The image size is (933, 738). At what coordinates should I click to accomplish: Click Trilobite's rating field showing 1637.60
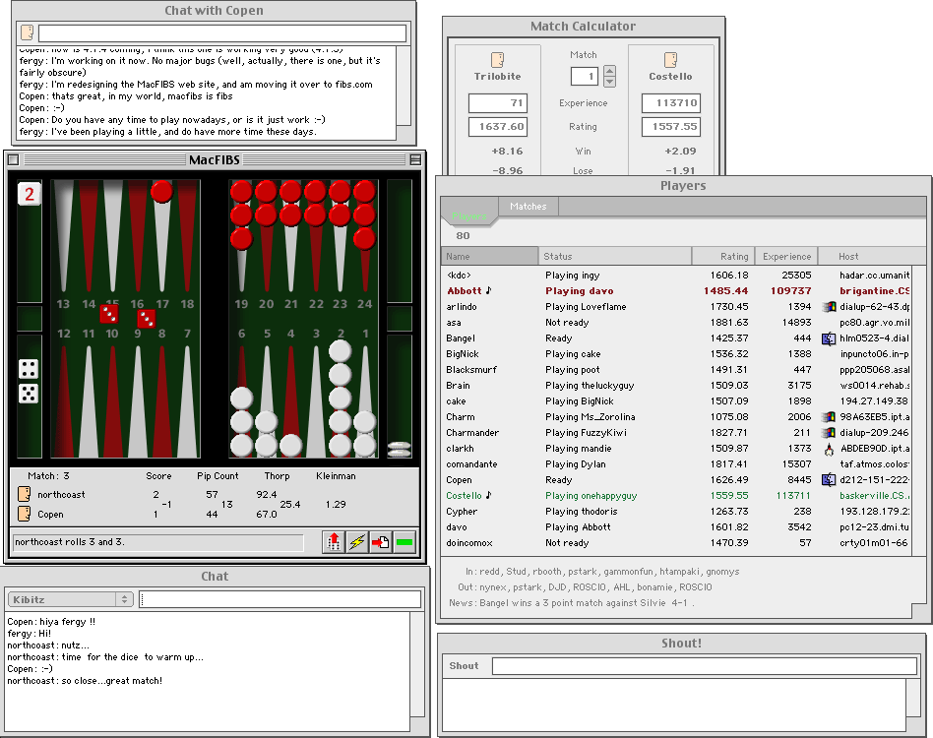pos(497,127)
